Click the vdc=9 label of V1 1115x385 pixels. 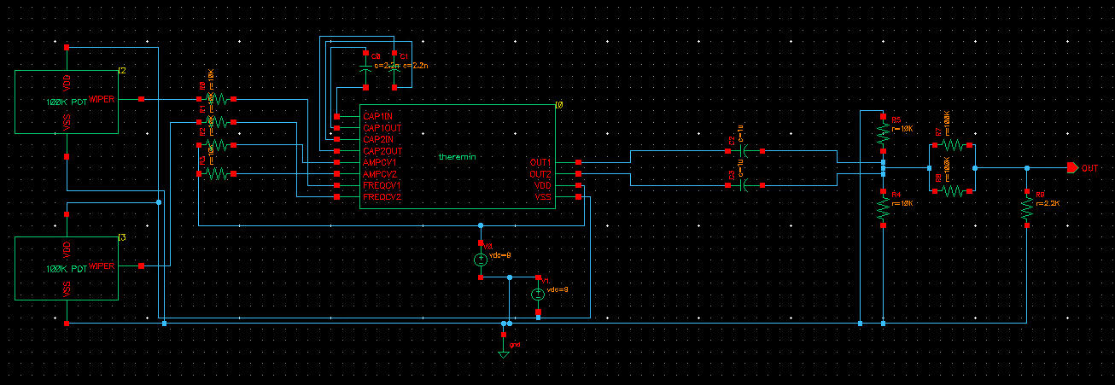pyautogui.click(x=557, y=289)
